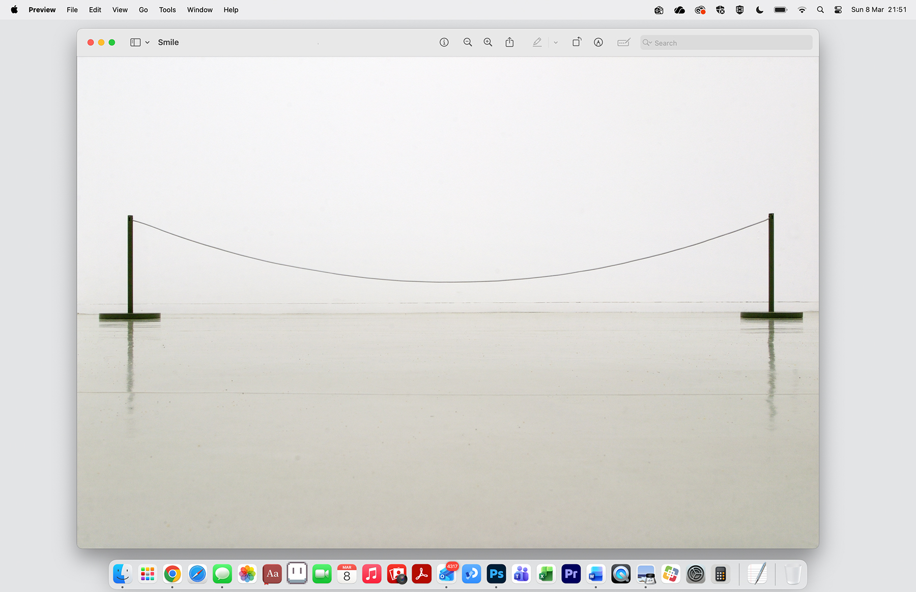The width and height of the screenshot is (916, 592).
Task: Open the Share menu in toolbar
Action: coord(509,42)
